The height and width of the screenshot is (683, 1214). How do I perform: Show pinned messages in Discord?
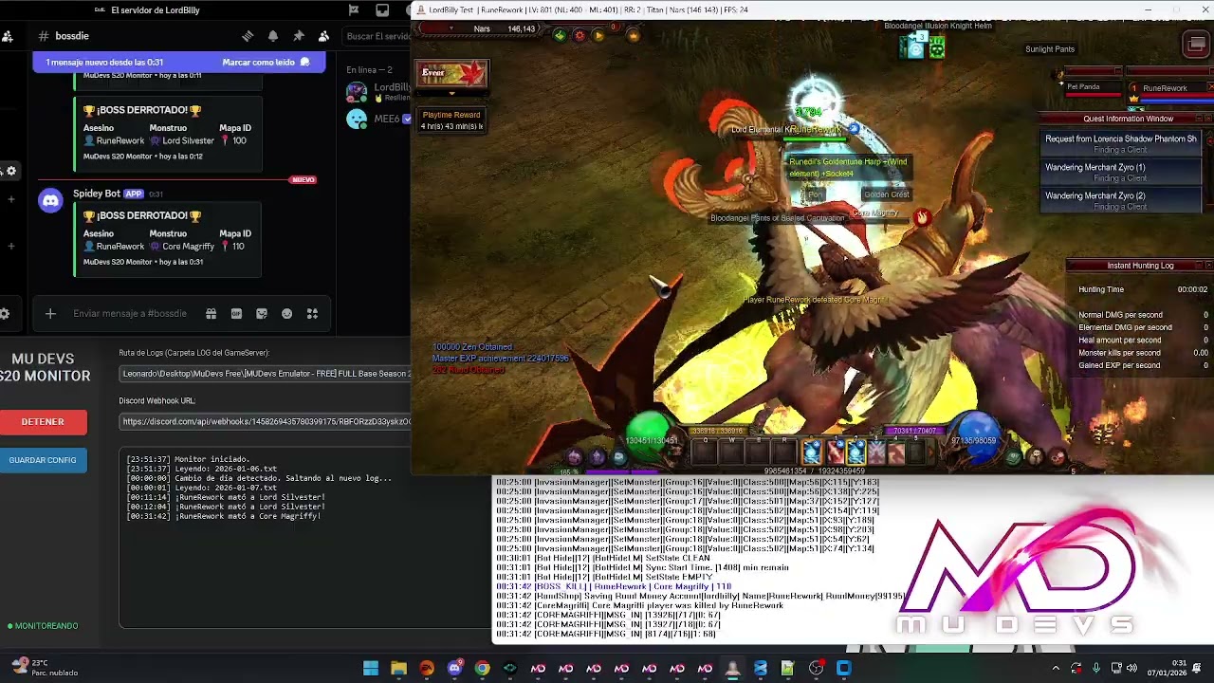coord(299,36)
